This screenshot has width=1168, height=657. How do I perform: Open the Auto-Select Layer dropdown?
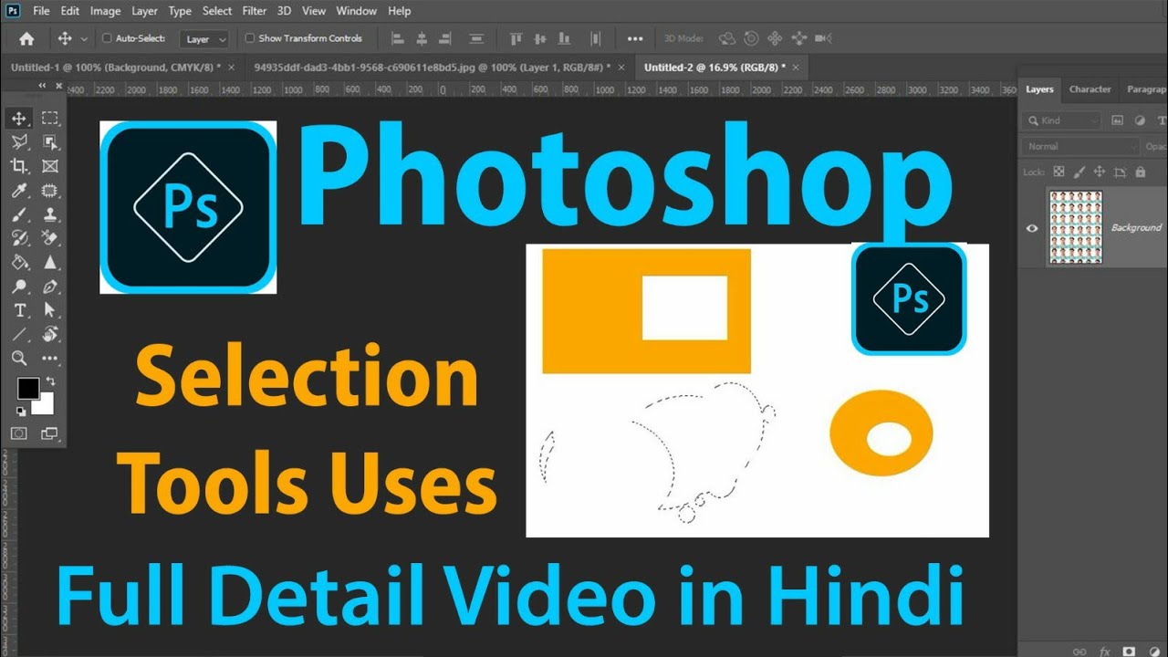click(x=203, y=39)
